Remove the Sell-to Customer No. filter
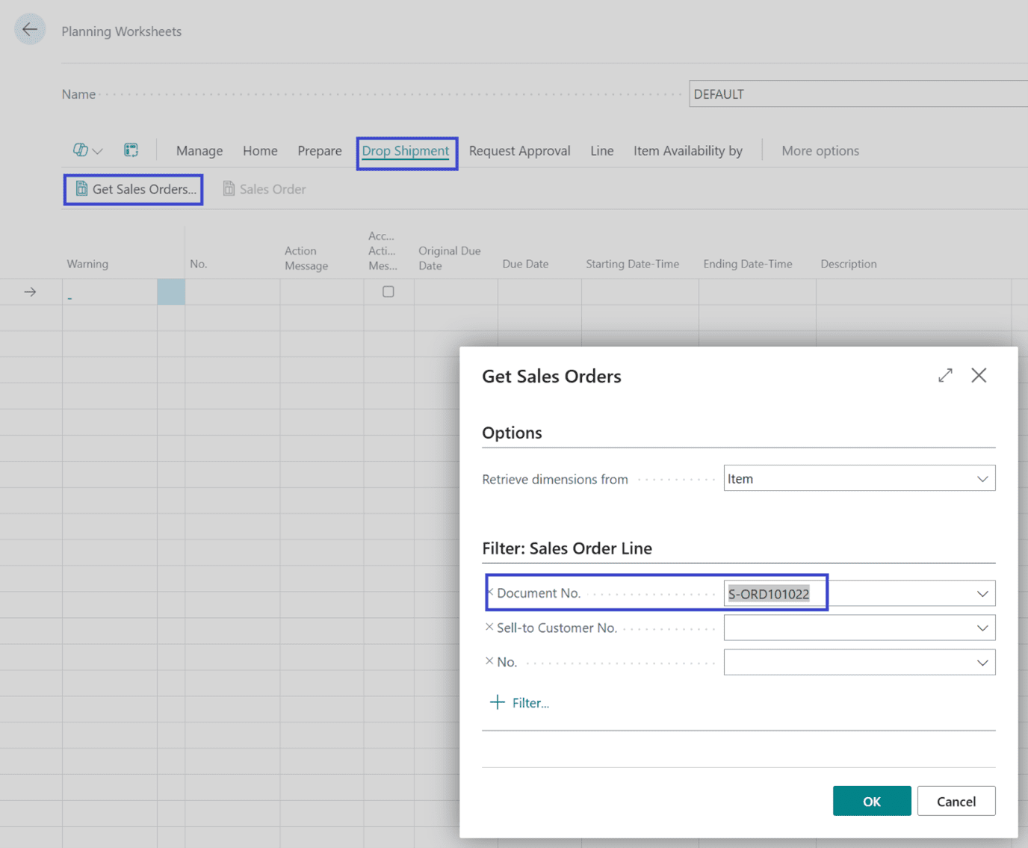 489,627
